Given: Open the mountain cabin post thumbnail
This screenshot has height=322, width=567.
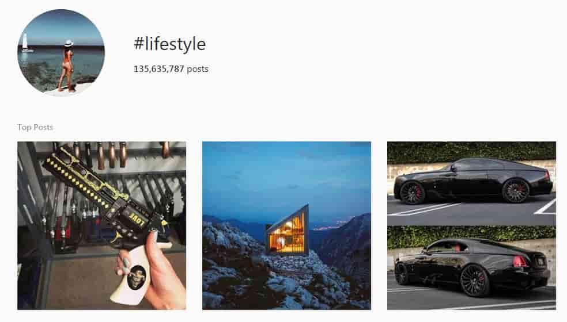Looking at the screenshot, I should 286,225.
